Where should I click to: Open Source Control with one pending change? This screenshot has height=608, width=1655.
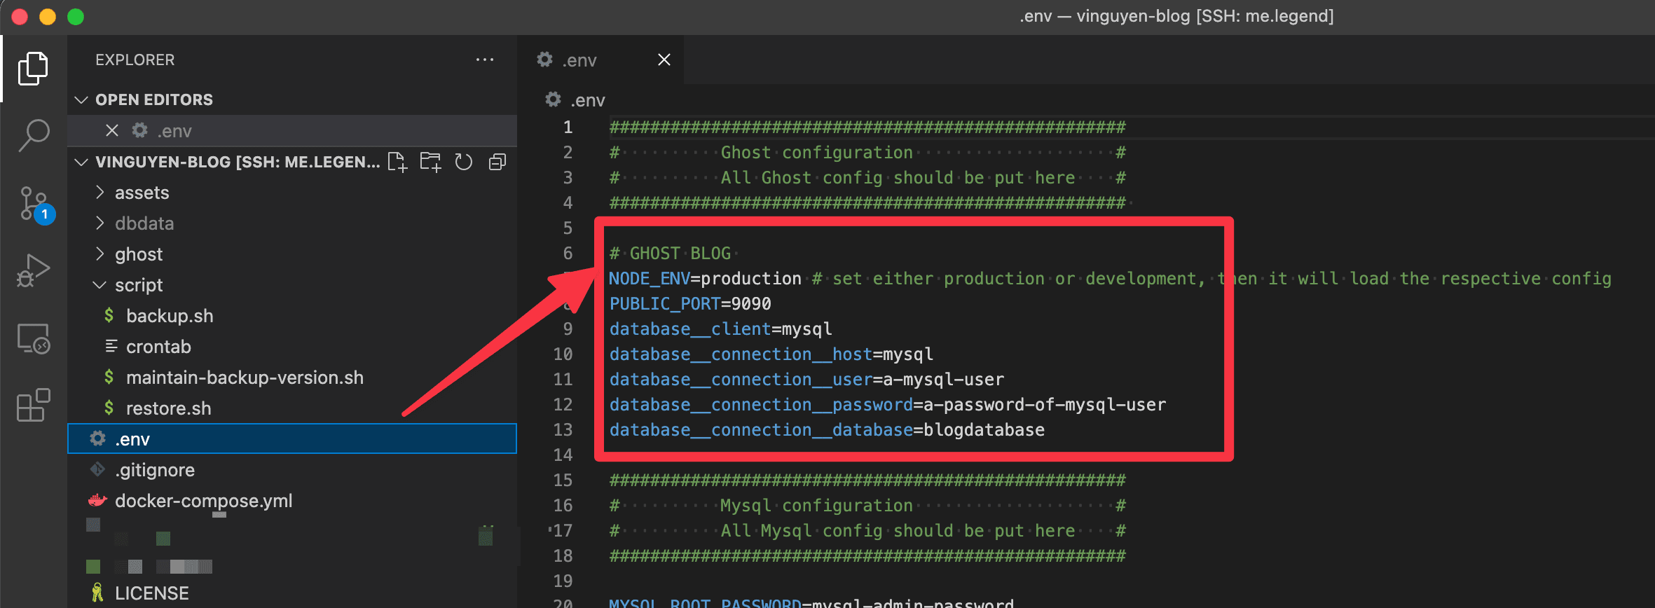click(33, 203)
